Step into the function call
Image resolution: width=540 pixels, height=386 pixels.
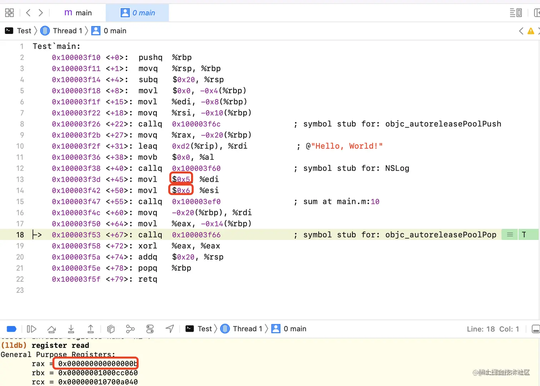click(x=71, y=329)
